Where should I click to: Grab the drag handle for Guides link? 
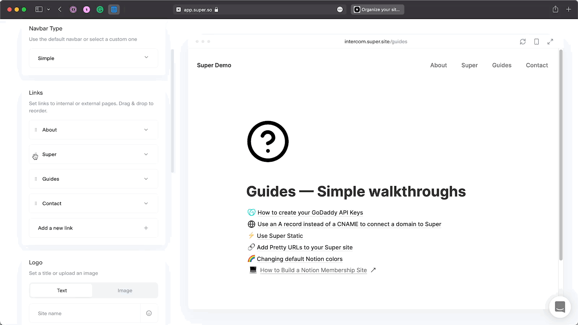coord(36,179)
